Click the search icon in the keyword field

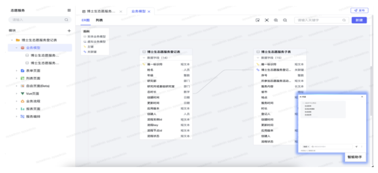click(344, 20)
